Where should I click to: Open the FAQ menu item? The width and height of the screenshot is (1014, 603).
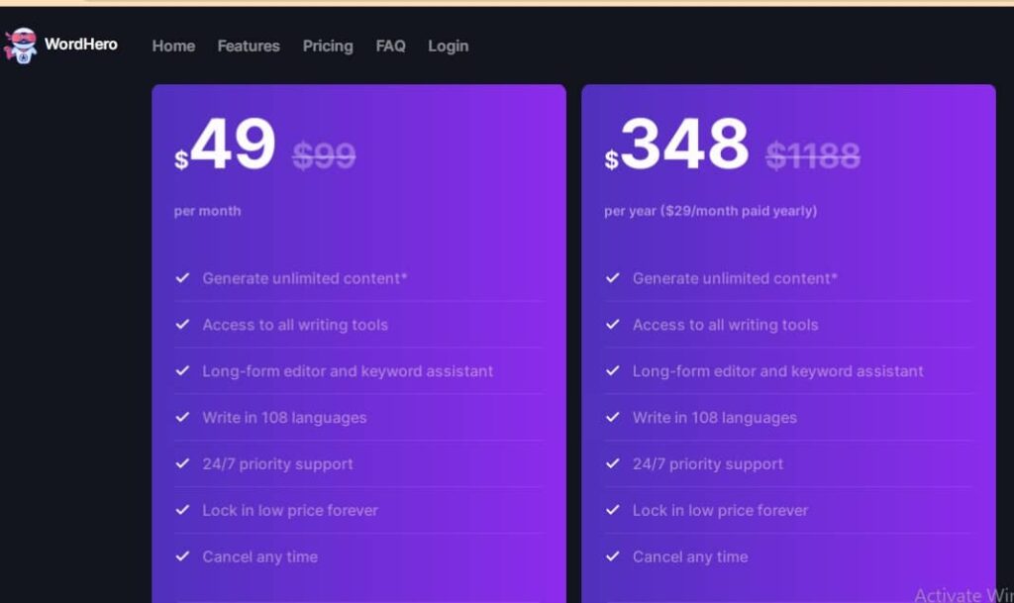coord(390,46)
